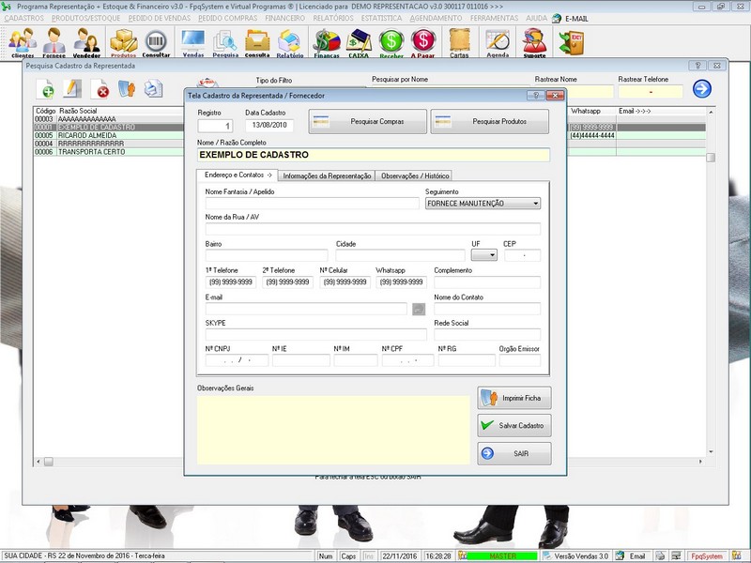Open the Clientes toolbar icon
Viewport: 751px width, 563px height.
point(23,42)
